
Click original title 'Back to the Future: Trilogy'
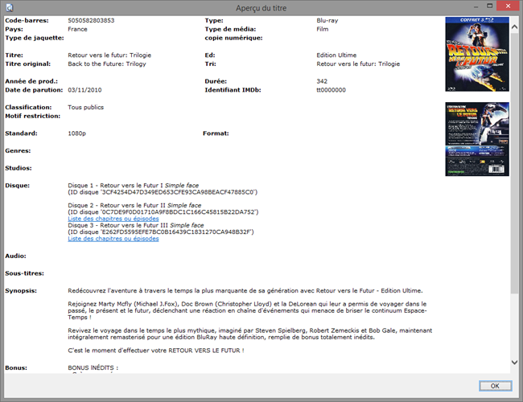[107, 64]
